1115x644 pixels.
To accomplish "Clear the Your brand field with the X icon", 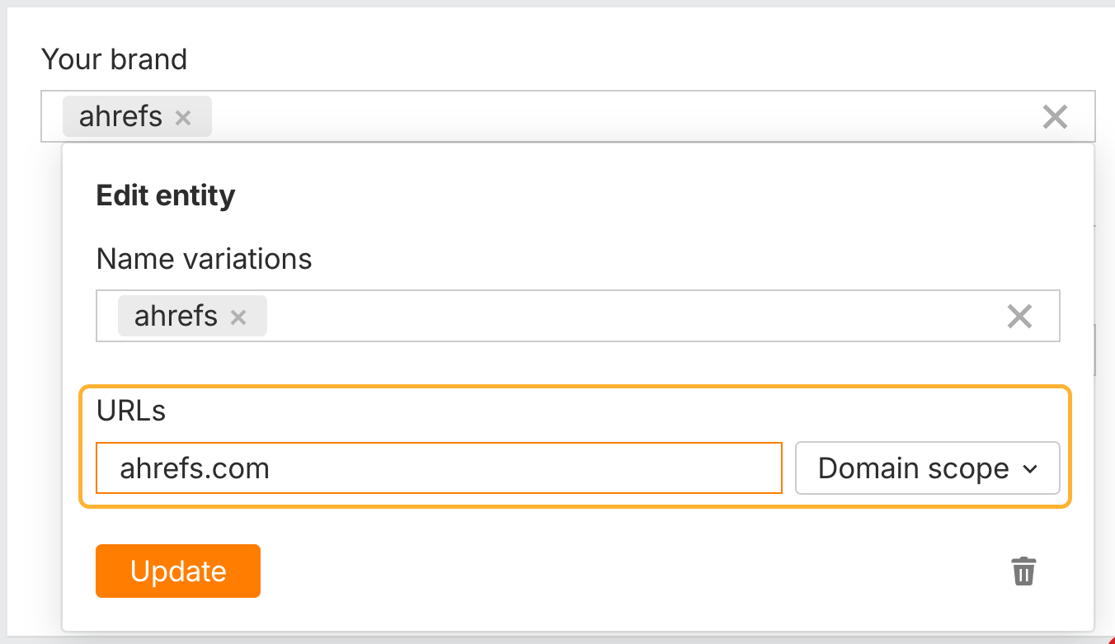I will 1054,116.
